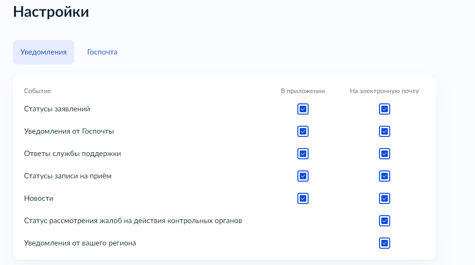Image resolution: width=475 pixels, height=265 pixels.
Task: Toggle email for Уведомления от вашего региона
Action: [385, 243]
